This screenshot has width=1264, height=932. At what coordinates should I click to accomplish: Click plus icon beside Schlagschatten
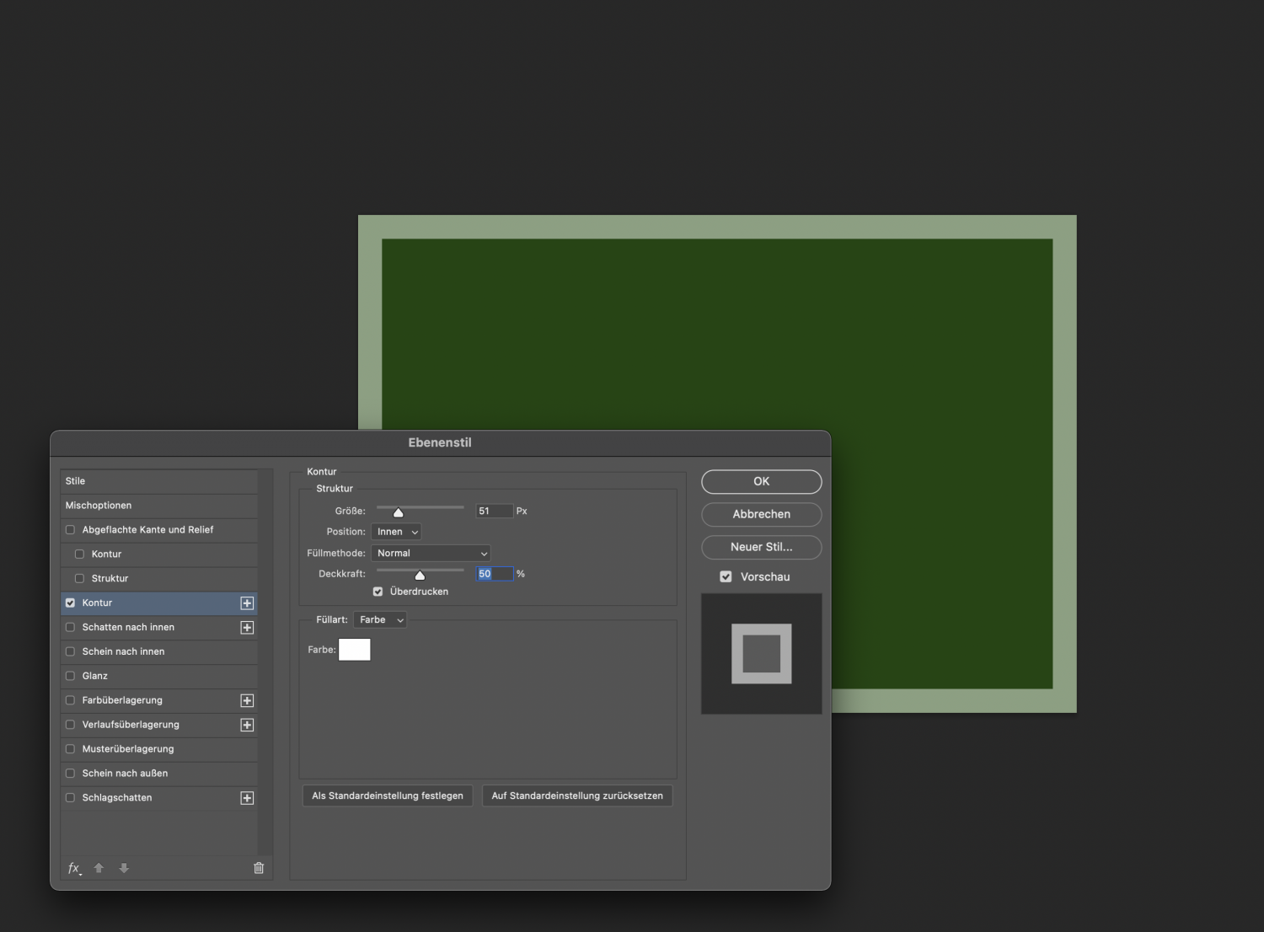pyautogui.click(x=247, y=798)
